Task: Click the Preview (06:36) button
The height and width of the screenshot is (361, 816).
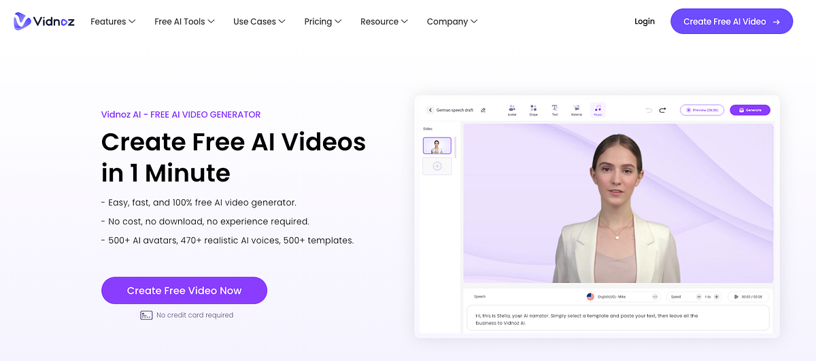Action: tap(702, 109)
